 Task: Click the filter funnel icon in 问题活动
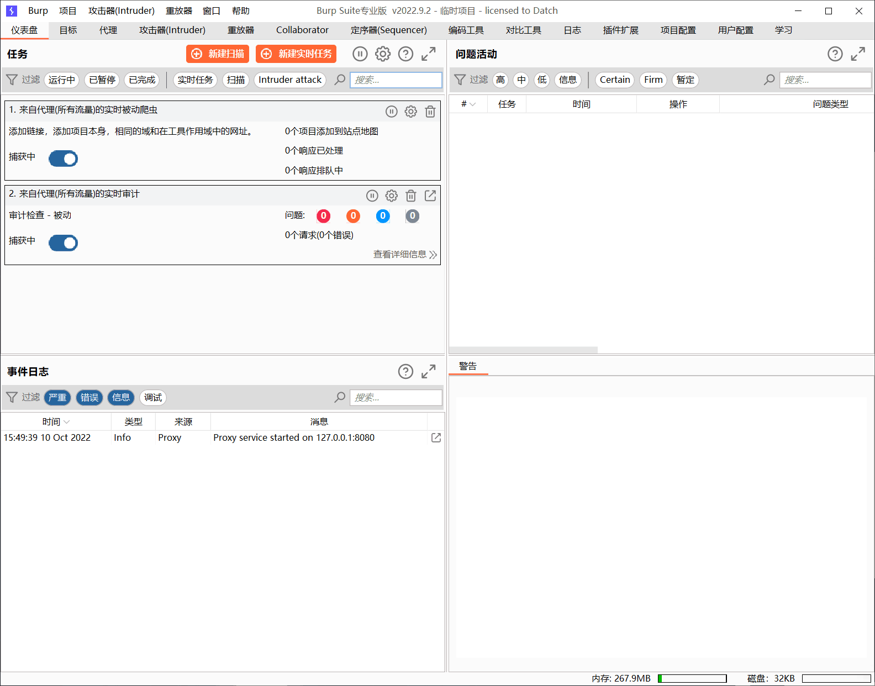tap(460, 80)
